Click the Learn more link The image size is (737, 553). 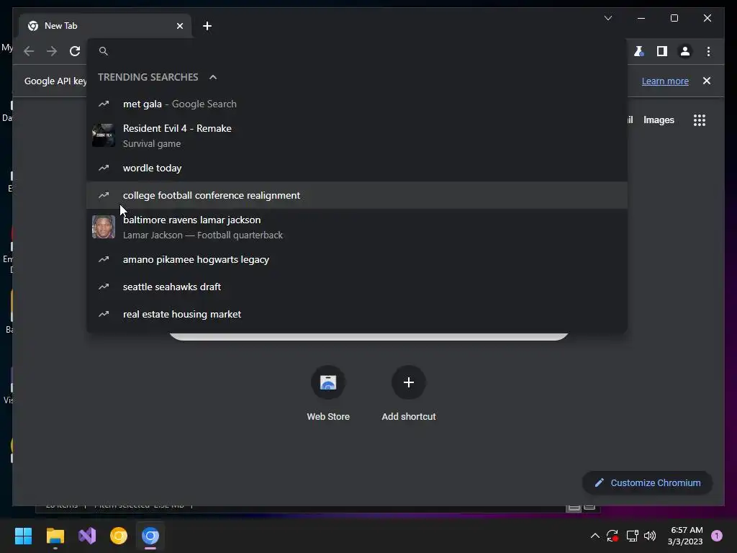(665, 81)
